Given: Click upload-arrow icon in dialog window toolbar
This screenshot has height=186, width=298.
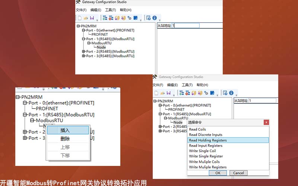Looking at the screenshot, I should coord(200,93).
